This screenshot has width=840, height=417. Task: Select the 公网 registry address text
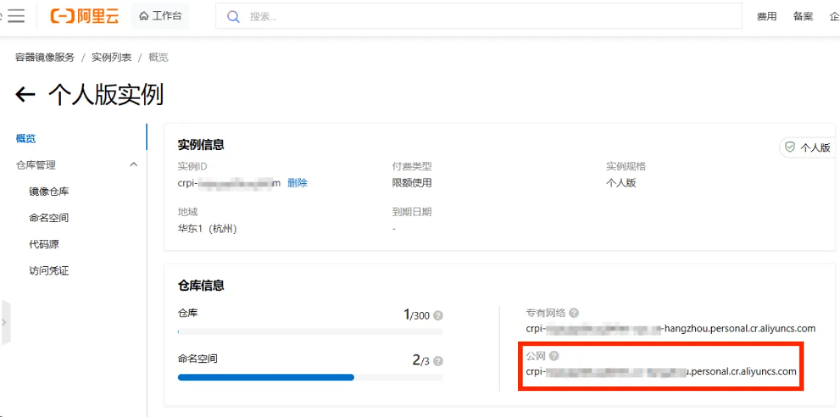(661, 371)
